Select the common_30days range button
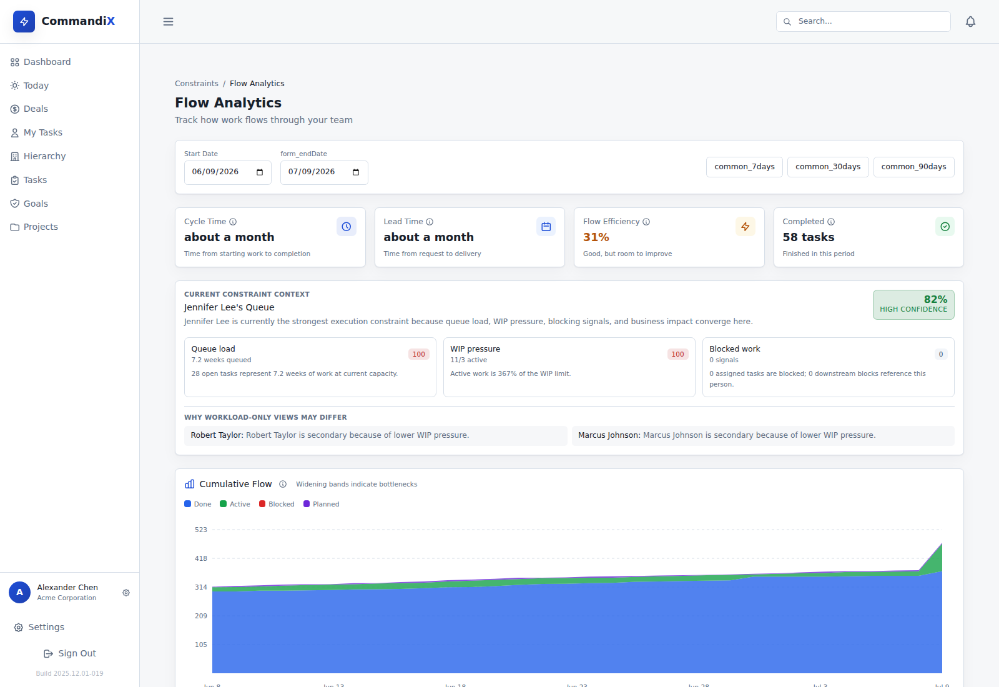999x687 pixels. tap(828, 167)
